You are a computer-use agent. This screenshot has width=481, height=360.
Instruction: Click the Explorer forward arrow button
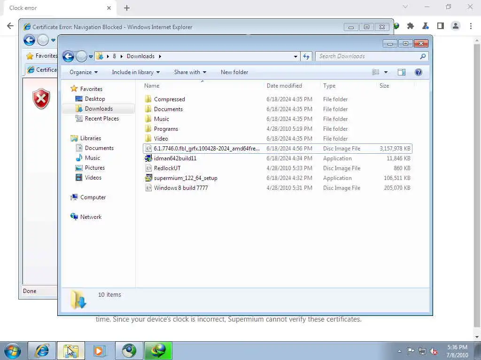[x=81, y=56]
